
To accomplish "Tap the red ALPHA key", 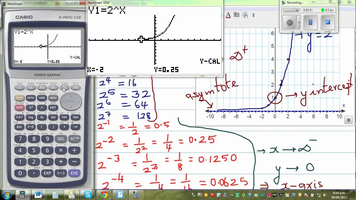I will (19, 107).
